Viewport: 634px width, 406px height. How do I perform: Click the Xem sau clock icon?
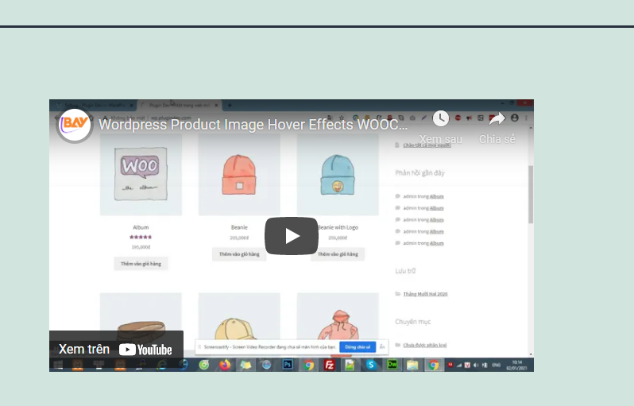tap(441, 118)
